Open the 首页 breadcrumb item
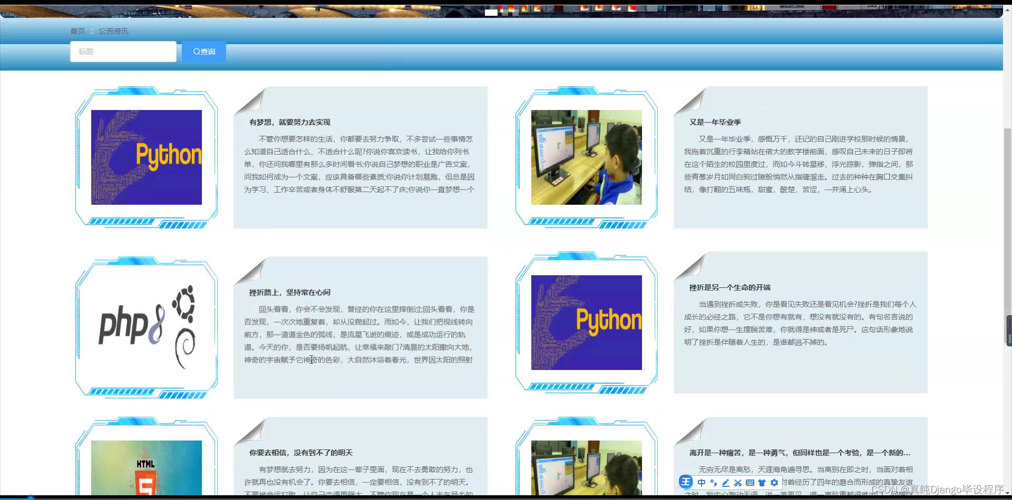This screenshot has height=500, width=1012. click(x=77, y=31)
